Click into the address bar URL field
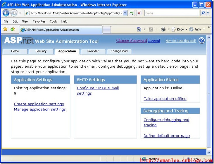The width and height of the screenshot is (214, 164). [76, 13]
